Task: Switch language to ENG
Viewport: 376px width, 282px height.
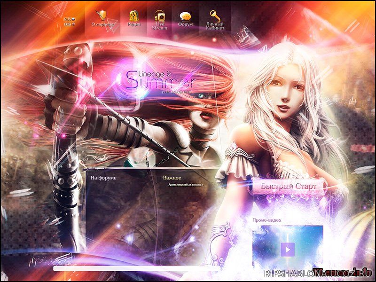Action: 69,24
